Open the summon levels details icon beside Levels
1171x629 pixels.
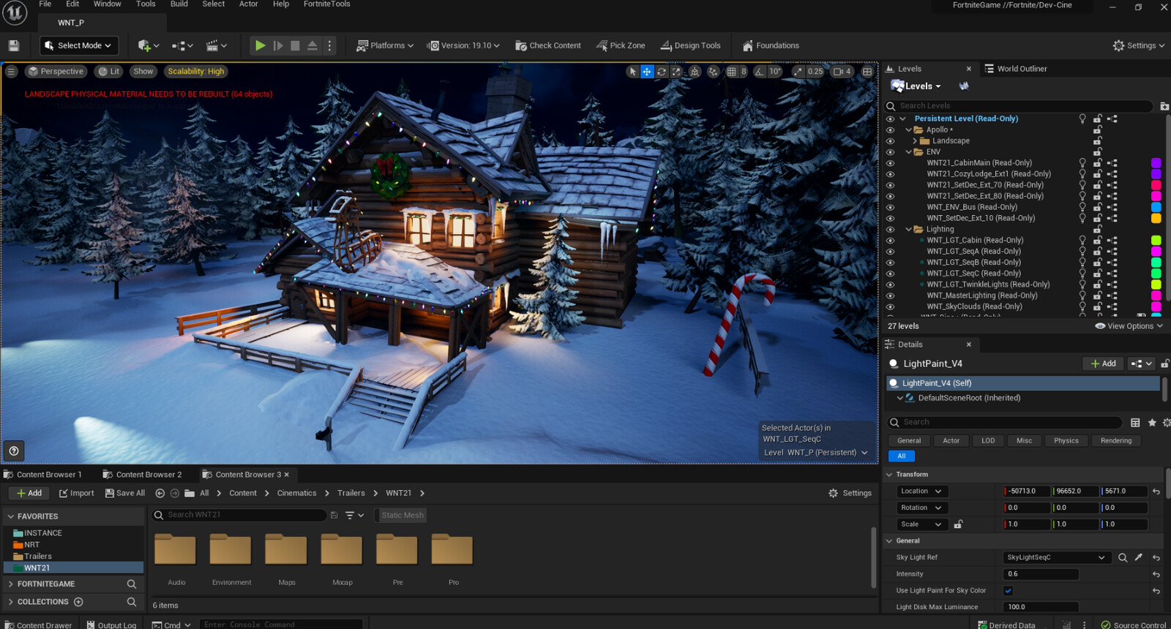(x=964, y=86)
